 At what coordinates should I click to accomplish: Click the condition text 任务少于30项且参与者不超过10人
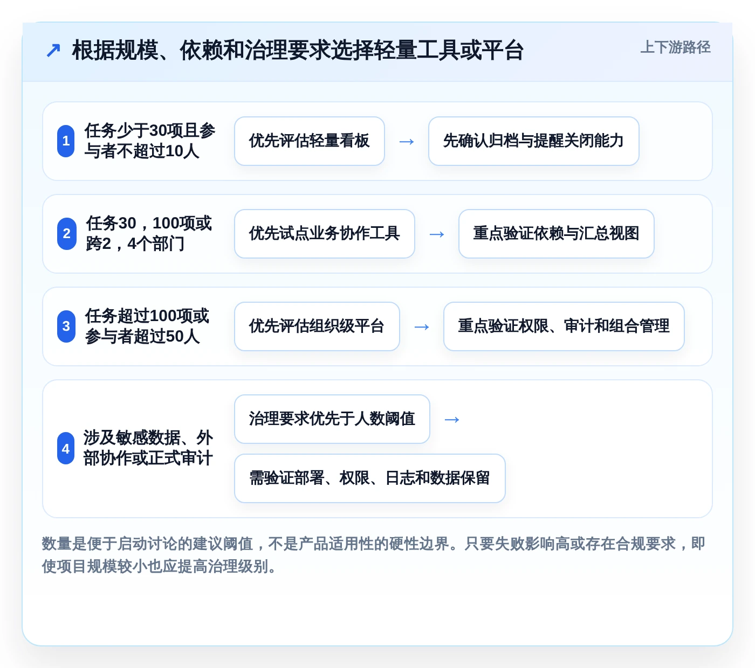tap(150, 141)
